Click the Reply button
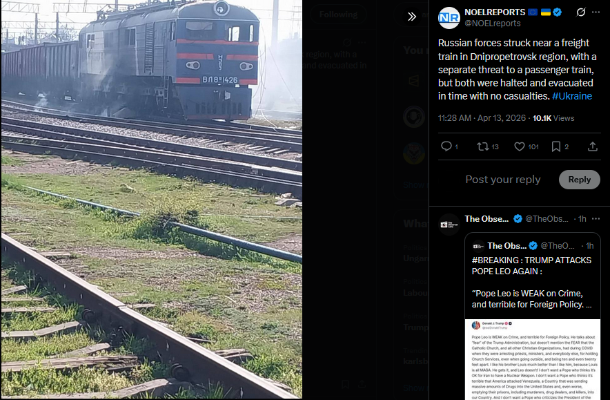The width and height of the screenshot is (610, 400). point(579,180)
